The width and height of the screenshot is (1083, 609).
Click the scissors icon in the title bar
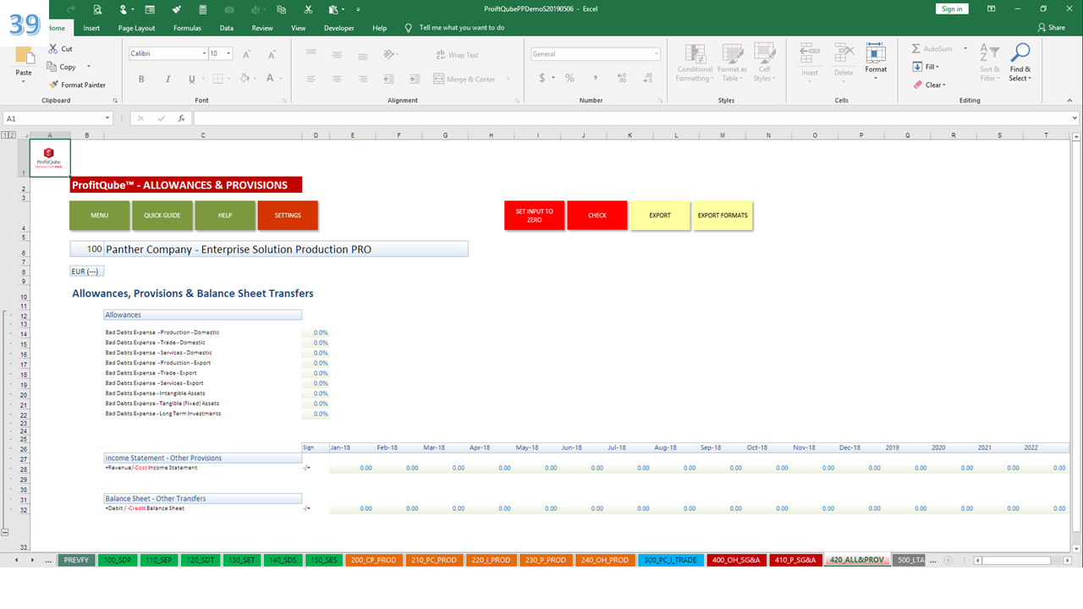pos(309,9)
